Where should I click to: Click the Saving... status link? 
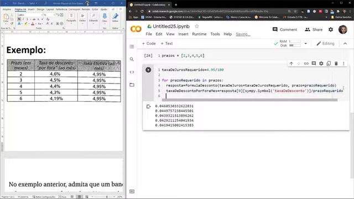pyautogui.click(x=243, y=34)
